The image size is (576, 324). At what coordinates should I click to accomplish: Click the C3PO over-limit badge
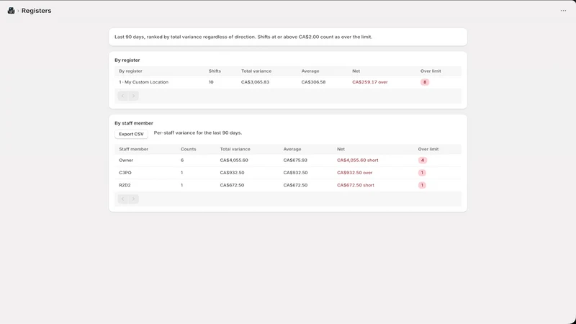[x=422, y=173]
